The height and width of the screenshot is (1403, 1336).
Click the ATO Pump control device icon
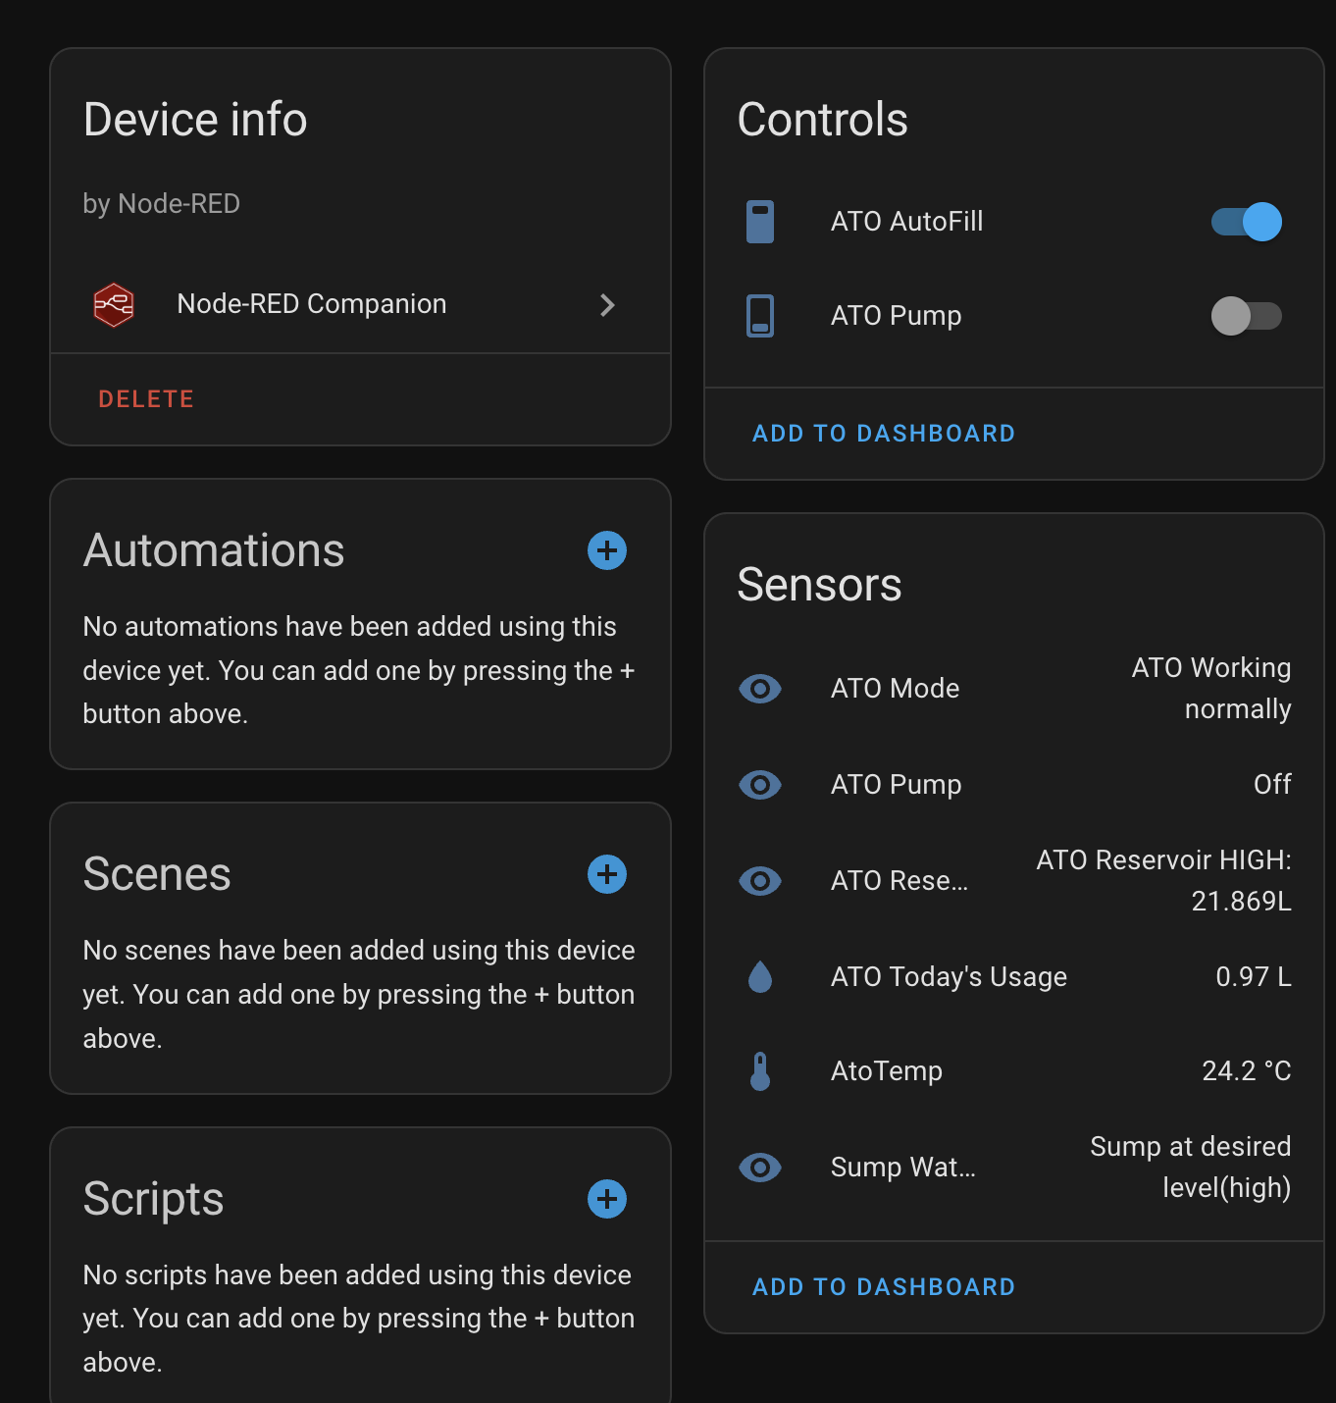click(x=760, y=316)
